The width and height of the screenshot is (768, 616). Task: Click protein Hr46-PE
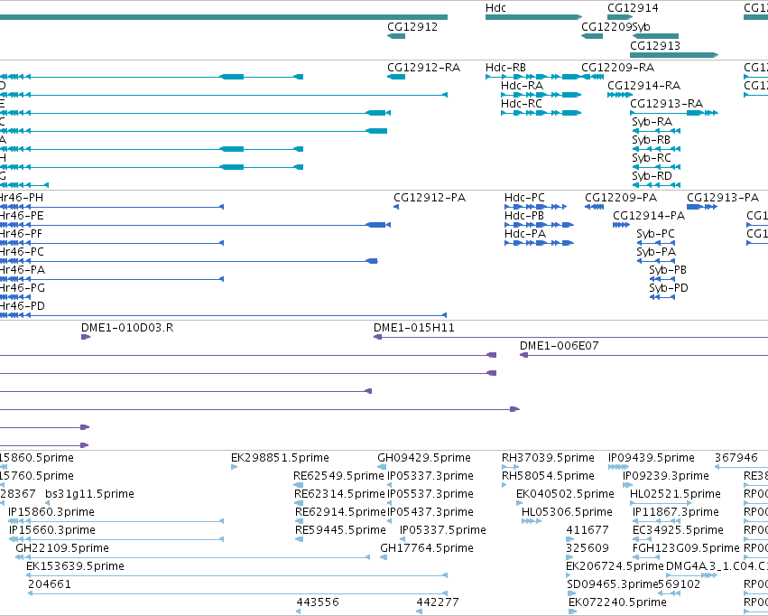tap(22, 216)
